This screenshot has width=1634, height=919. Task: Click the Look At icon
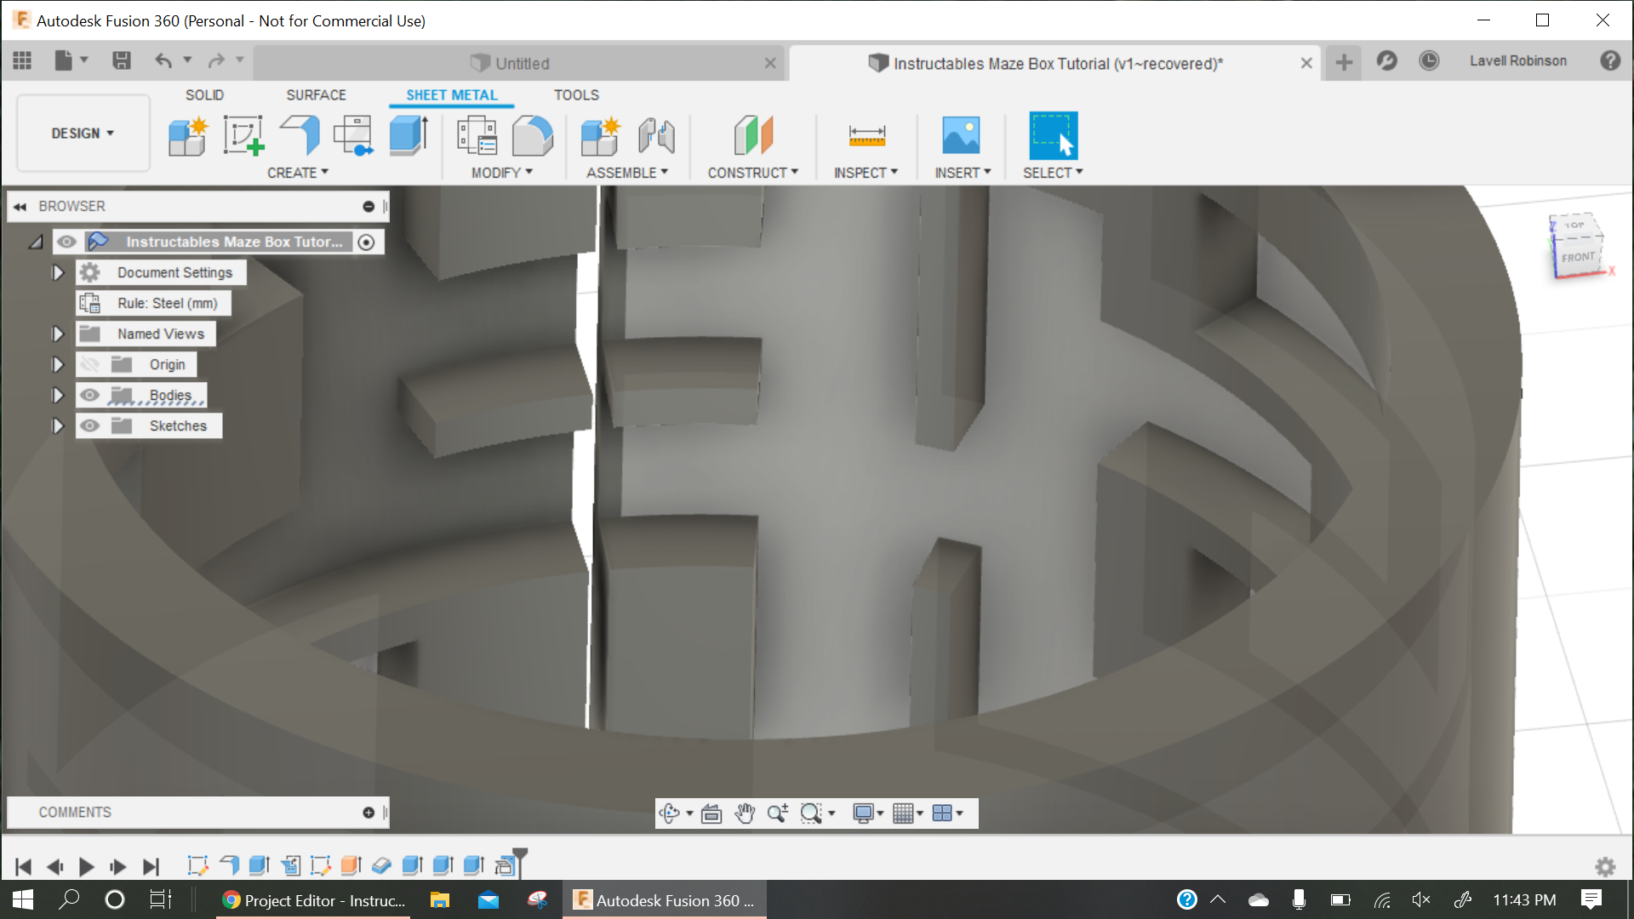tap(711, 813)
